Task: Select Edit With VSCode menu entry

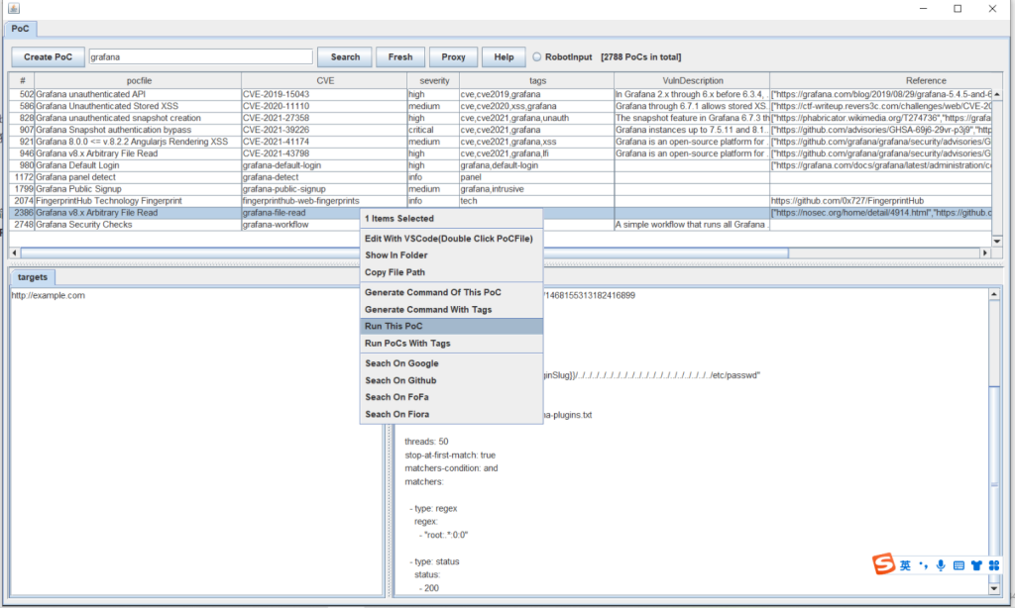Action: 451,239
